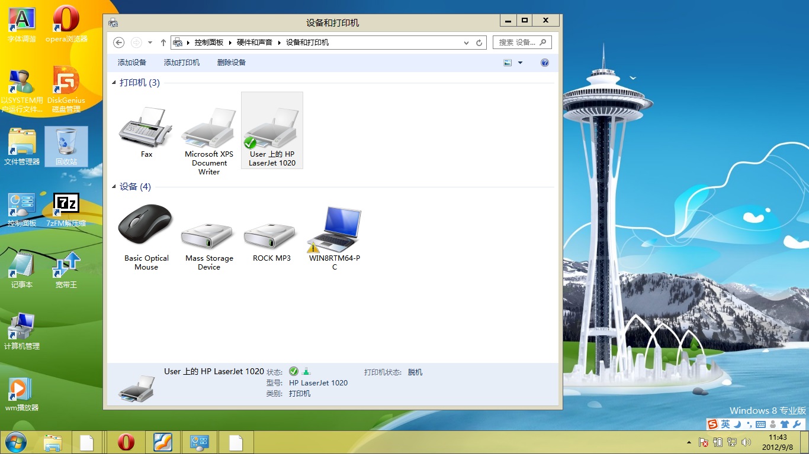
Task: Show hidden tray icons arrow
Action: (x=689, y=442)
